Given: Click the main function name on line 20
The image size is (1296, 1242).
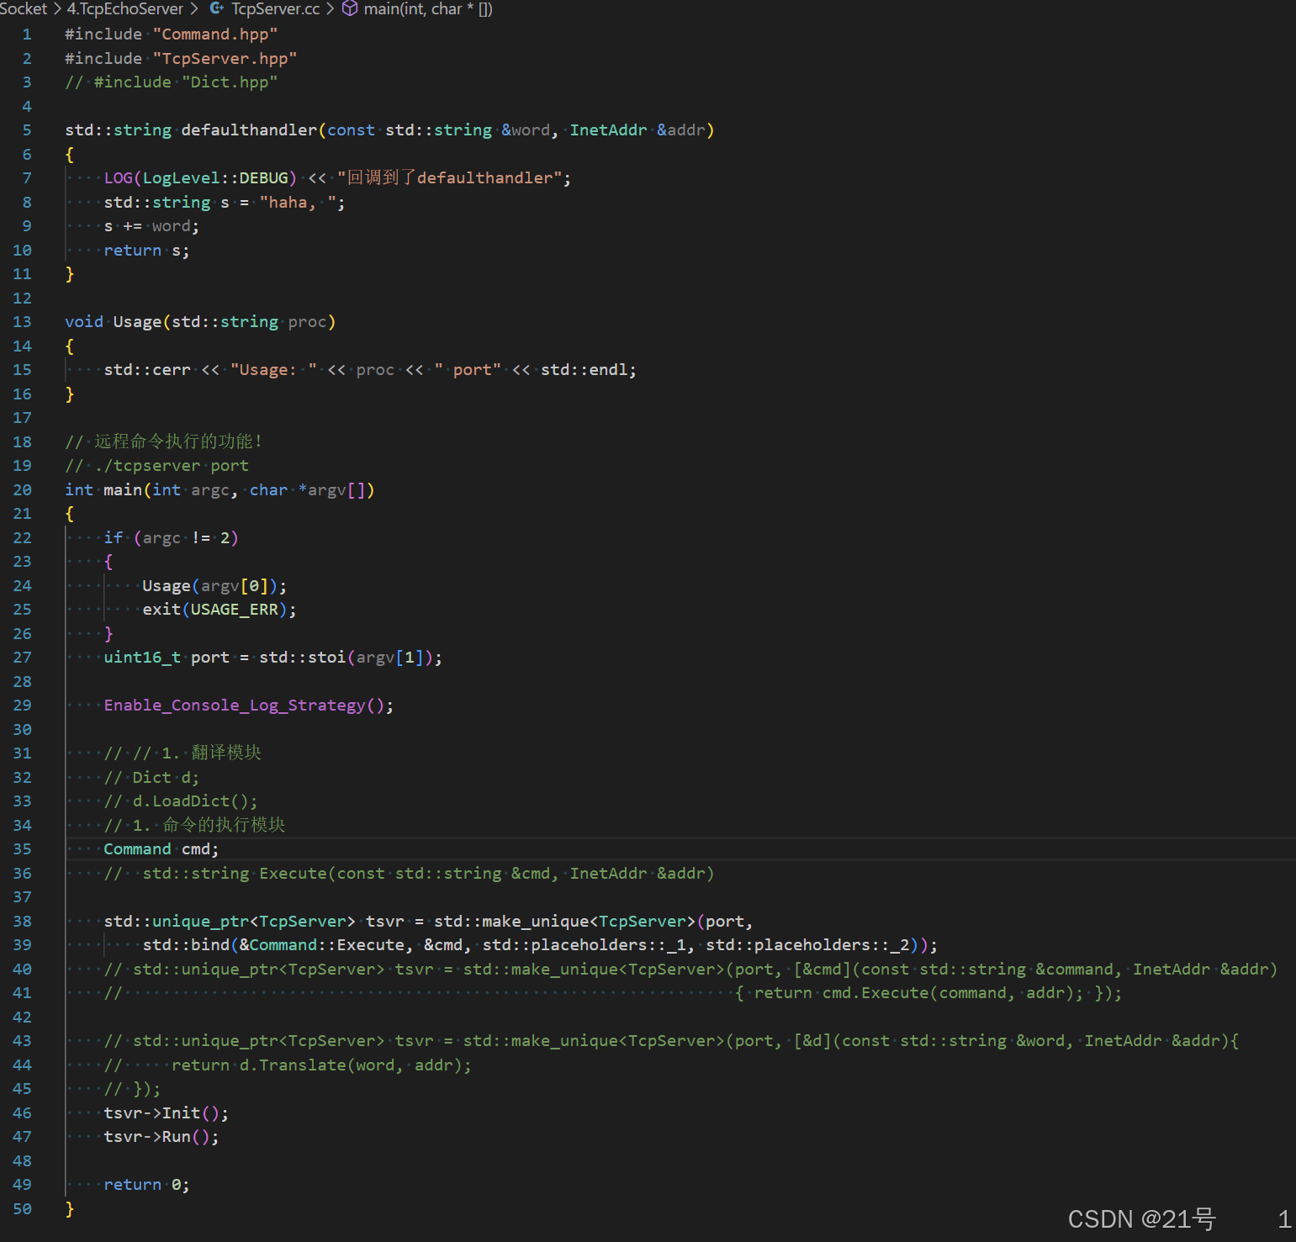Looking at the screenshot, I should 123,490.
